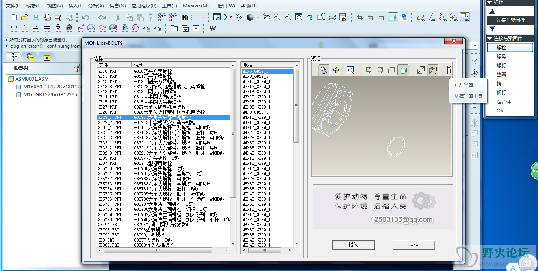This screenshot has height=271, width=538.
Task: Toggle perspective box icon in preview toolbar
Action: [432, 70]
